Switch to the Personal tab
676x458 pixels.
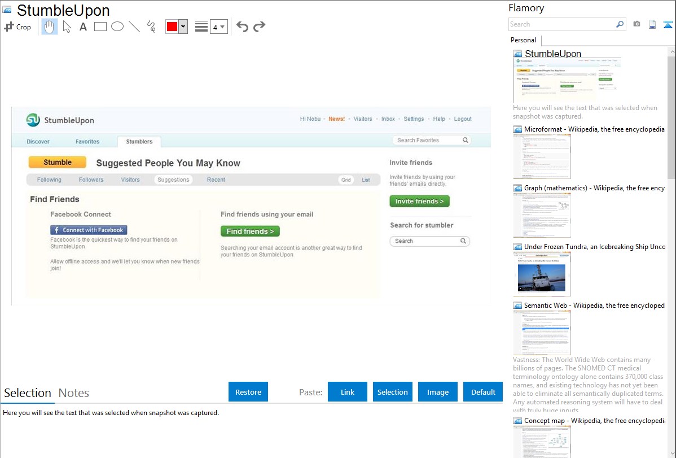pyautogui.click(x=524, y=40)
